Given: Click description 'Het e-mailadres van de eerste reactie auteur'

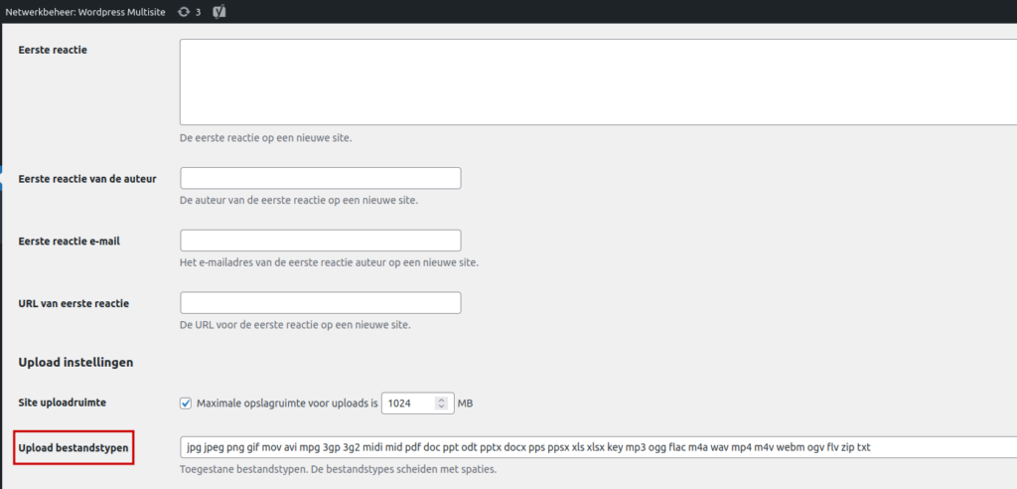Looking at the screenshot, I should (x=329, y=263).
